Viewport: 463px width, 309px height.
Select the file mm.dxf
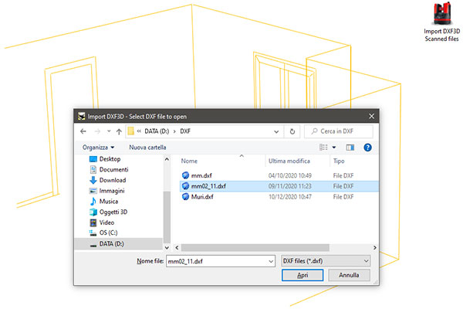(201, 175)
